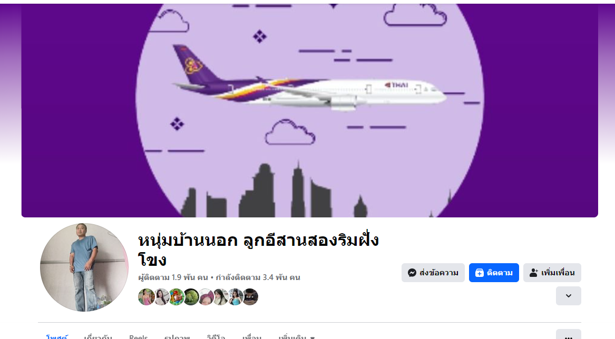615x339 pixels.
Task: Expand the เพิ่มเติม dropdown tab
Action: tap(297, 336)
